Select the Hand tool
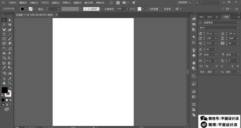 [4, 83]
